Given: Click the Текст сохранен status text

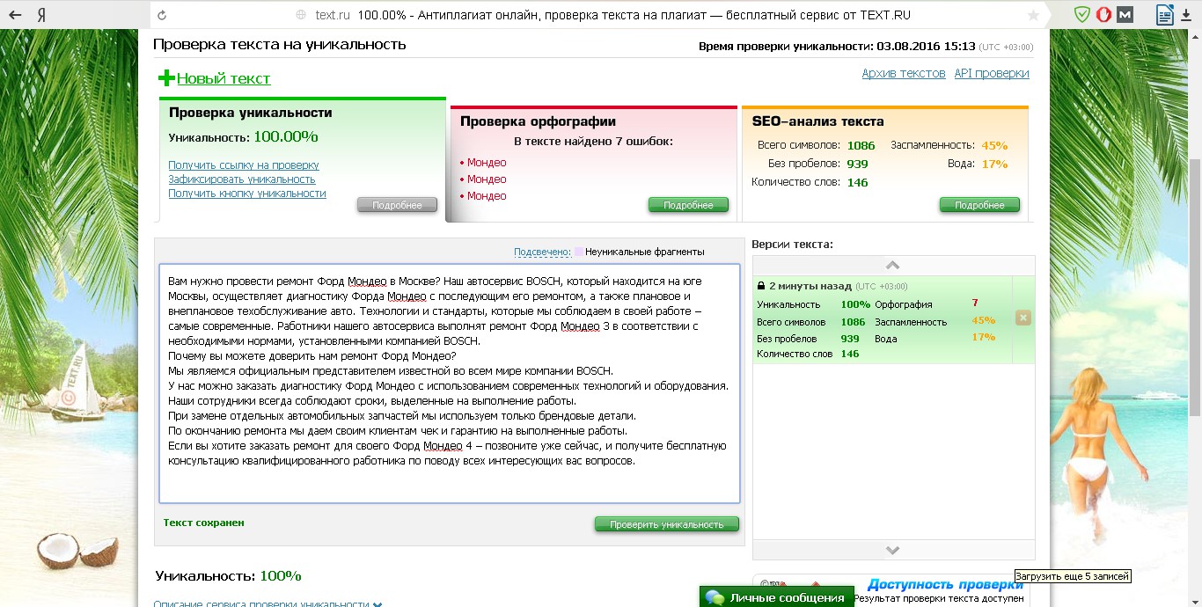Looking at the screenshot, I should point(204,523).
